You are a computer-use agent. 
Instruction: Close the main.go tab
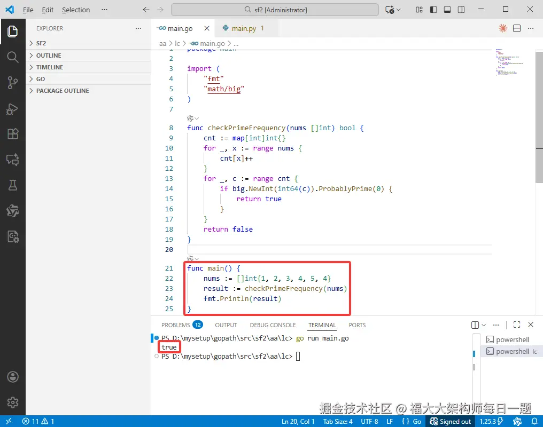[x=207, y=28]
